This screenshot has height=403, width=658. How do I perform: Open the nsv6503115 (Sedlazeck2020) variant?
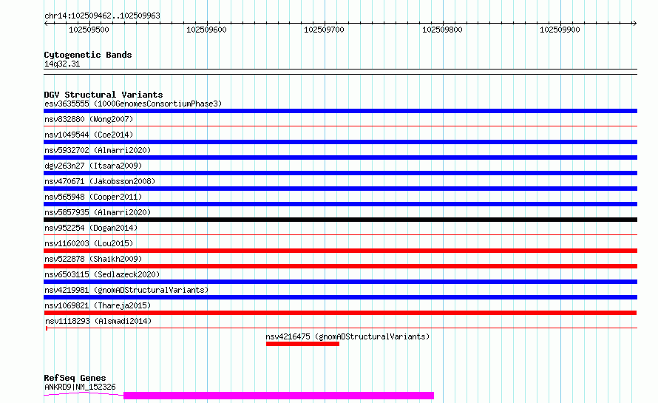click(102, 274)
